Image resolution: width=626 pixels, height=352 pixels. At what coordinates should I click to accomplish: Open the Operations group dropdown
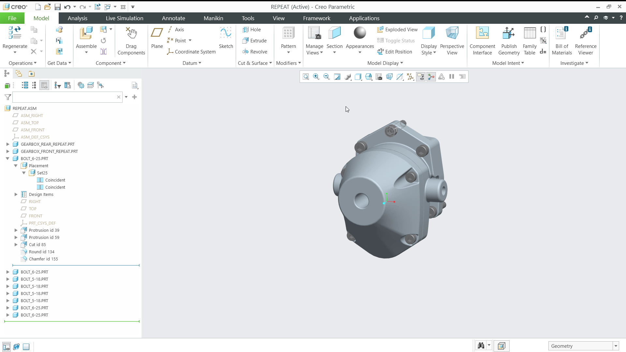point(22,63)
